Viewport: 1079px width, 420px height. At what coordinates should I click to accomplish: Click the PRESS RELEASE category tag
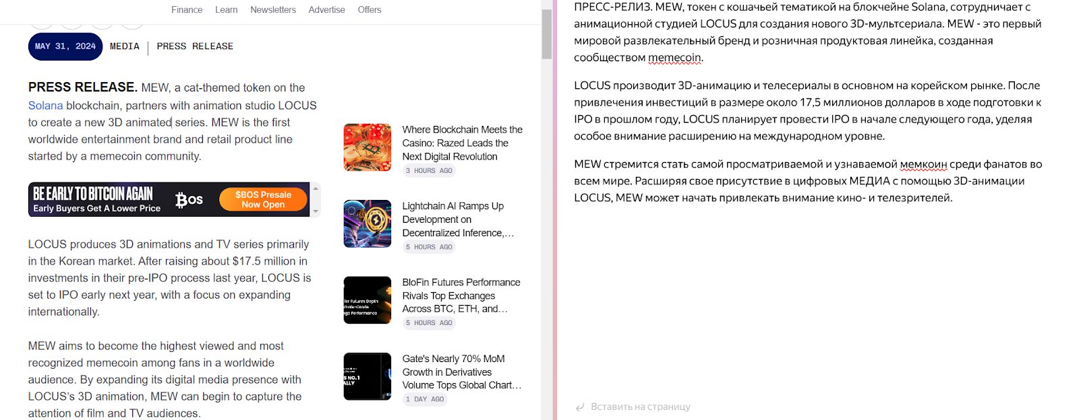pos(195,46)
